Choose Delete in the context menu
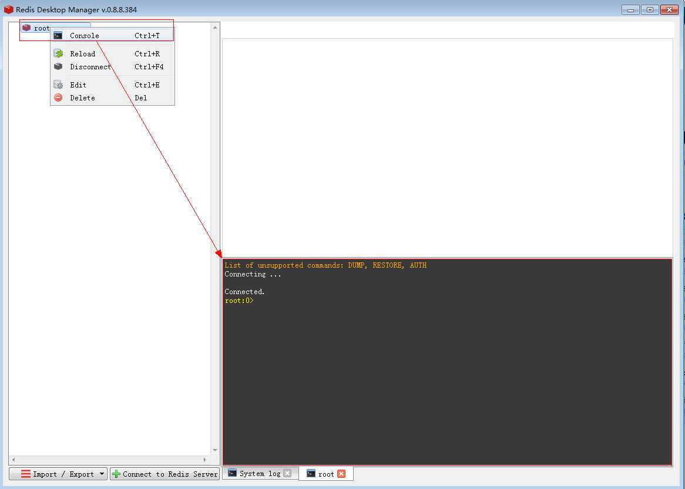 tap(112, 98)
